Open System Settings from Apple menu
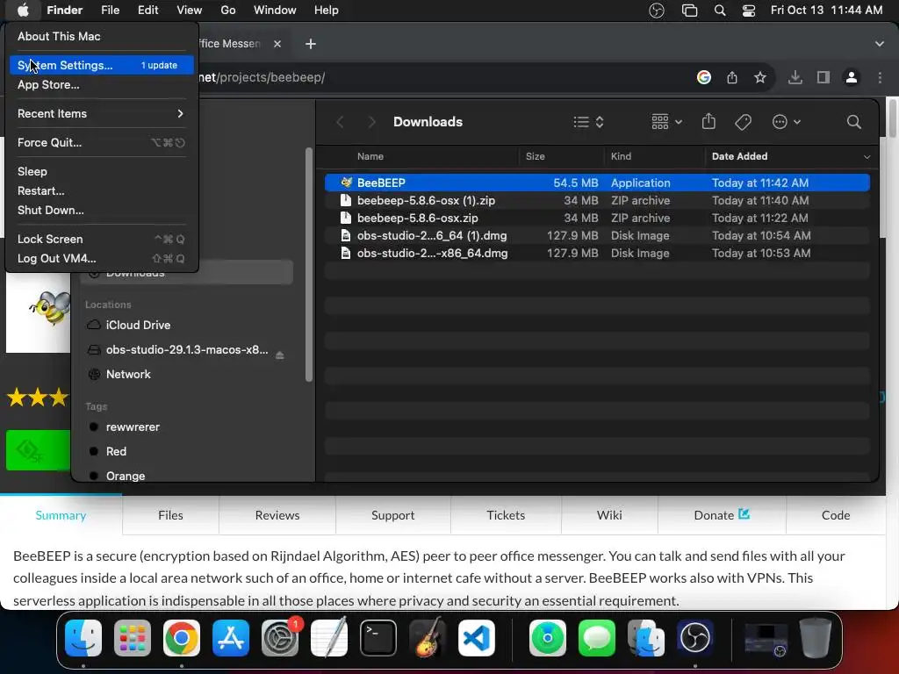The width and height of the screenshot is (899, 674). 102,65
